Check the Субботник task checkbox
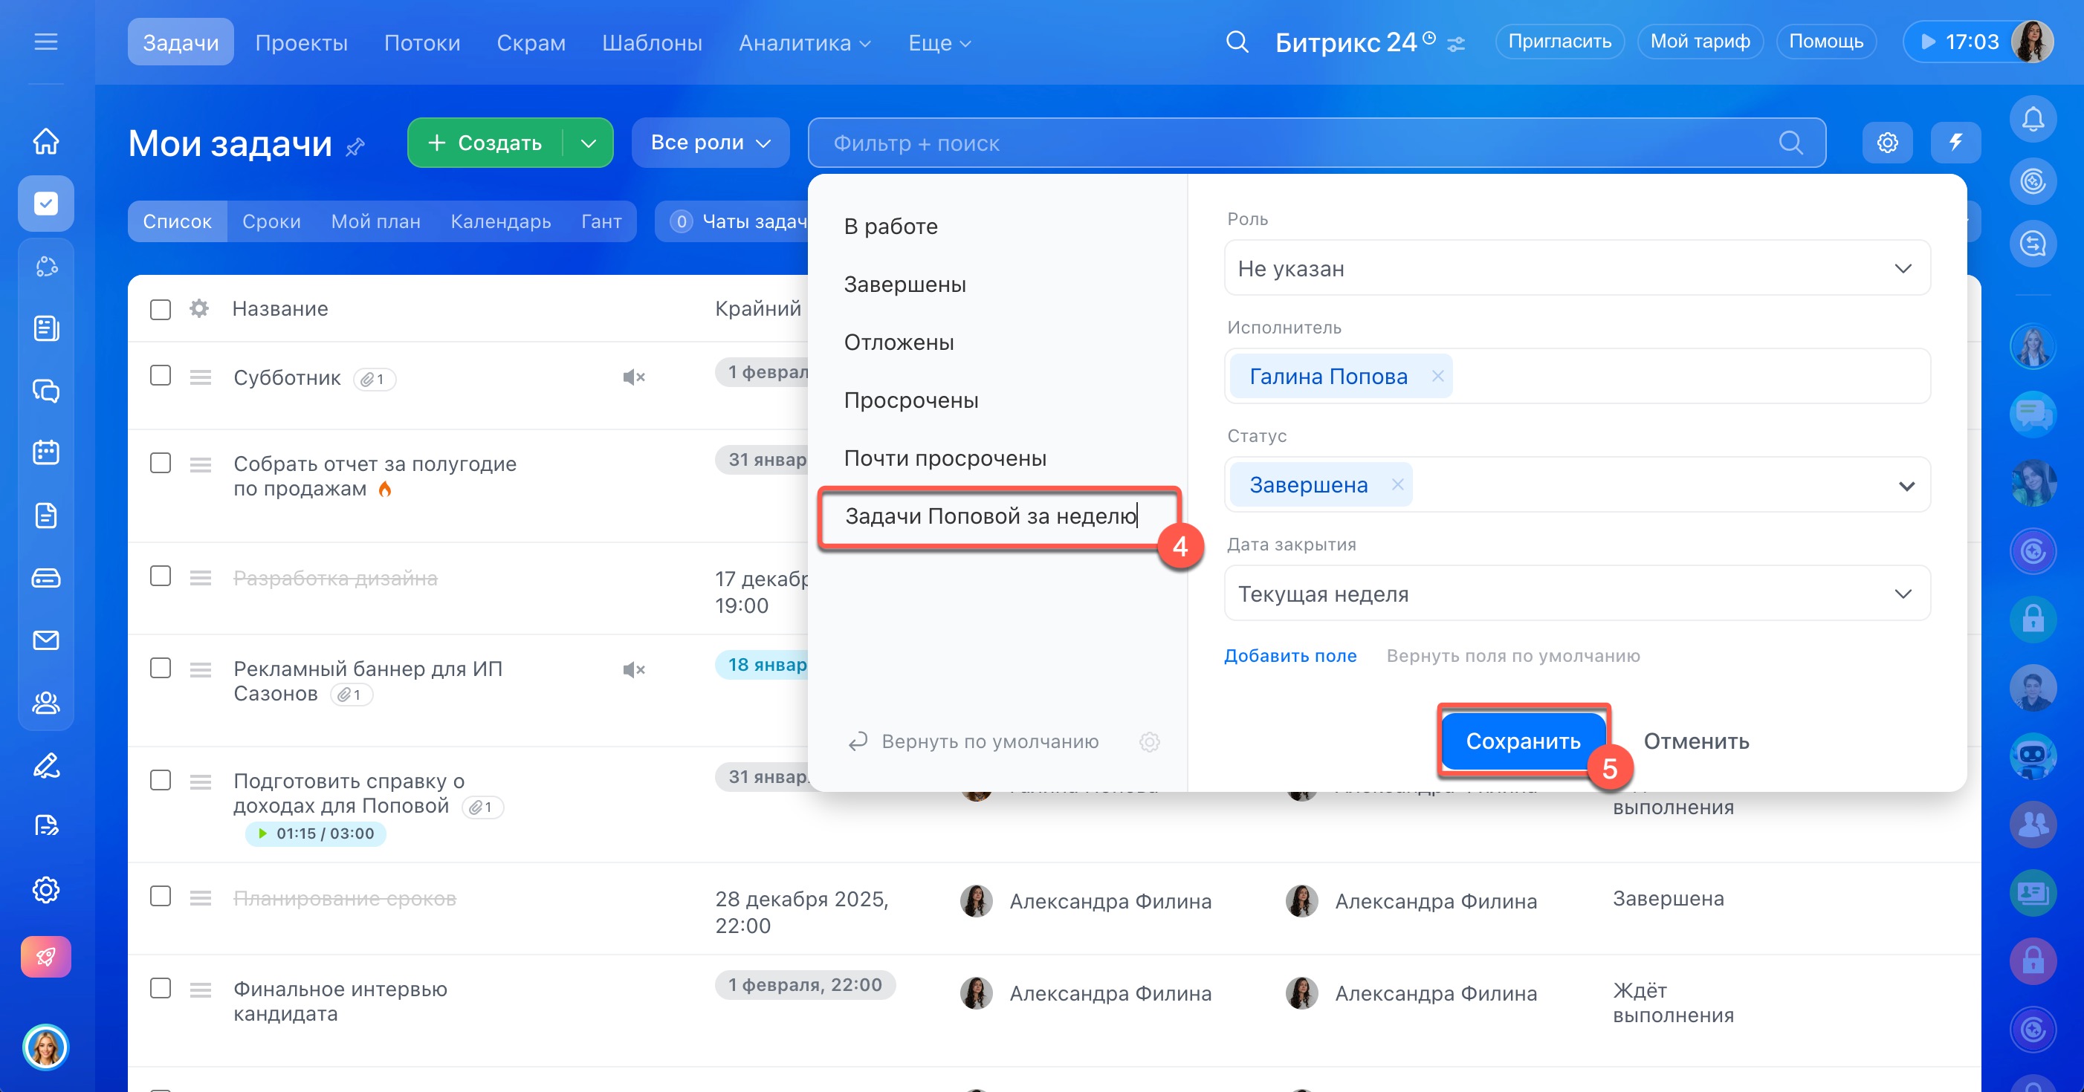Screen dimensions: 2084x1092 161,375
